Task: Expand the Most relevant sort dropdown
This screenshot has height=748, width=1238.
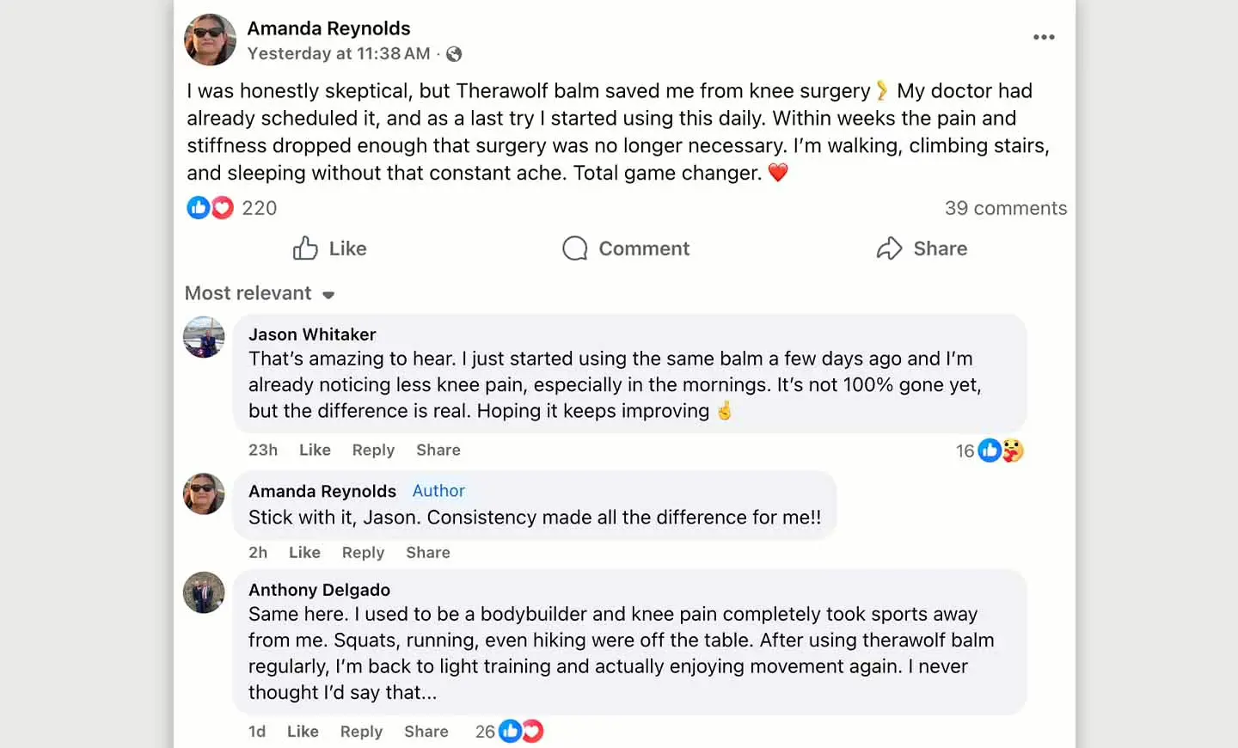Action: pos(260,293)
